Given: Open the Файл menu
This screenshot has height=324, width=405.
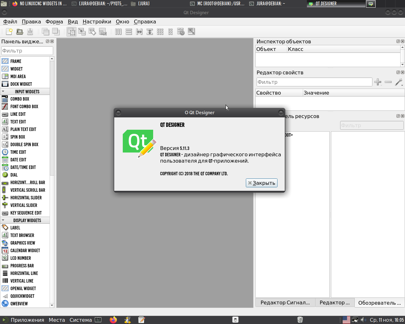Looking at the screenshot, I should (x=10, y=22).
